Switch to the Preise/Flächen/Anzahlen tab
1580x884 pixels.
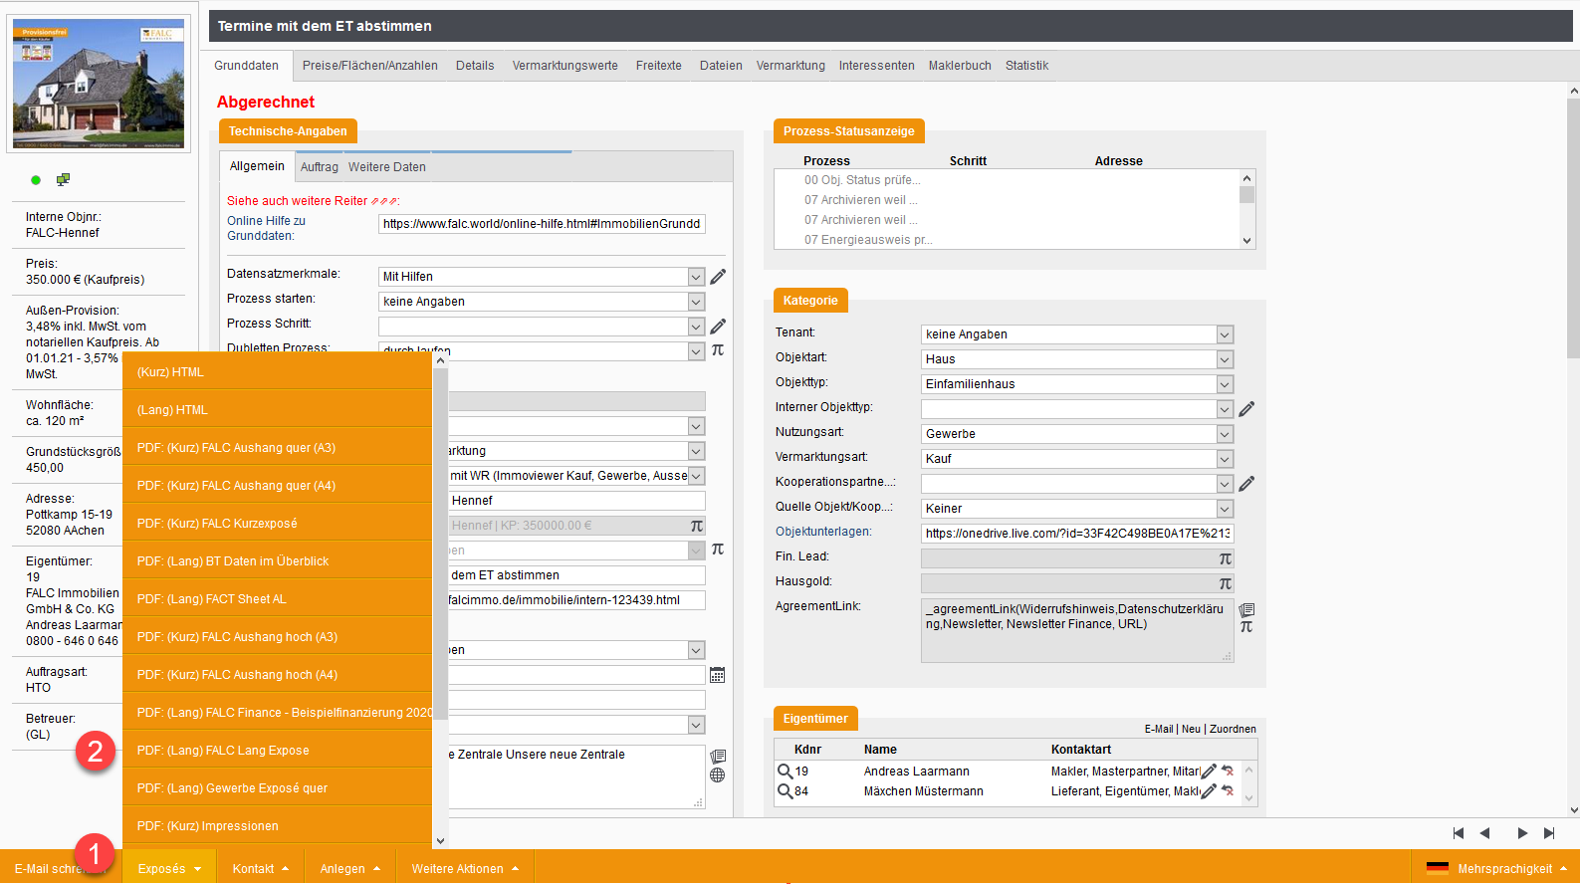369,66
